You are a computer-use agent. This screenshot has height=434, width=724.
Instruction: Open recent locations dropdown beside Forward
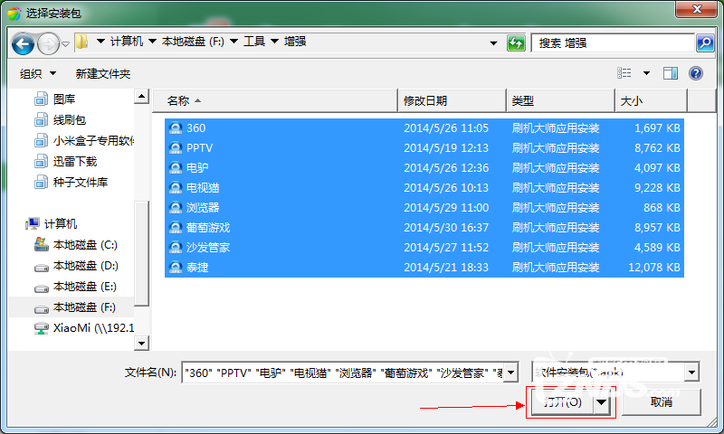pos(66,44)
